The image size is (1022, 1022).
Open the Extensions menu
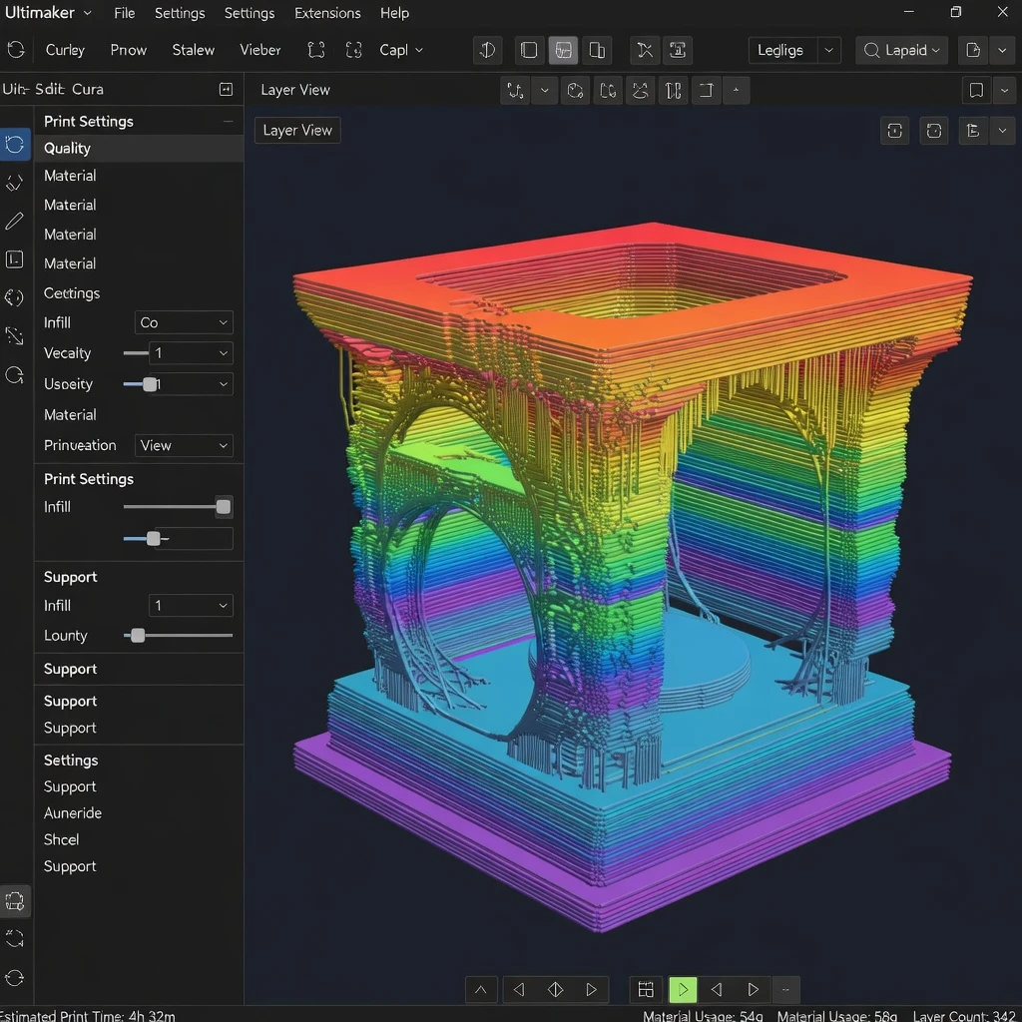point(327,13)
